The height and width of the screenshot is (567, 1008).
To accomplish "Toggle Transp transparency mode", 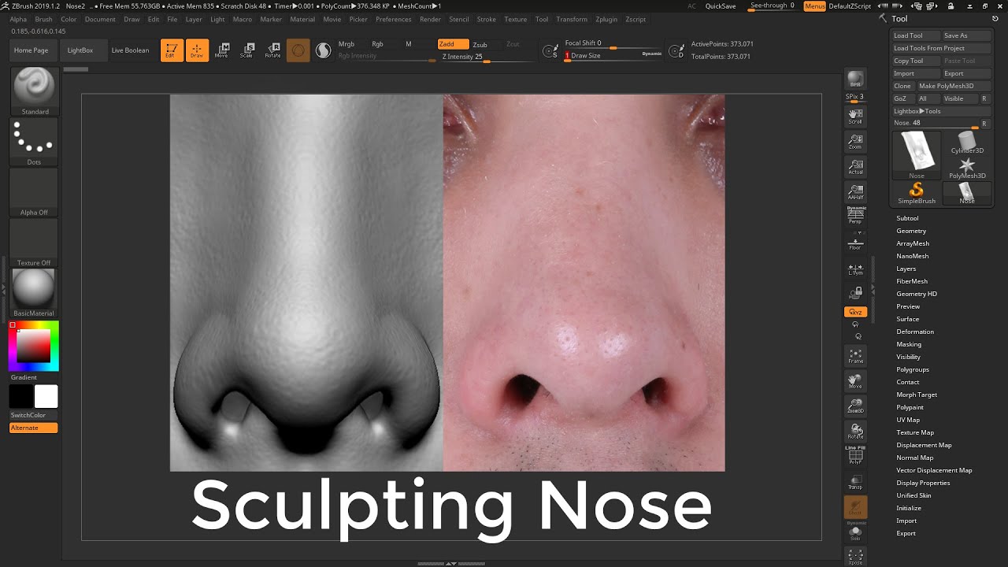I will pos(855,482).
